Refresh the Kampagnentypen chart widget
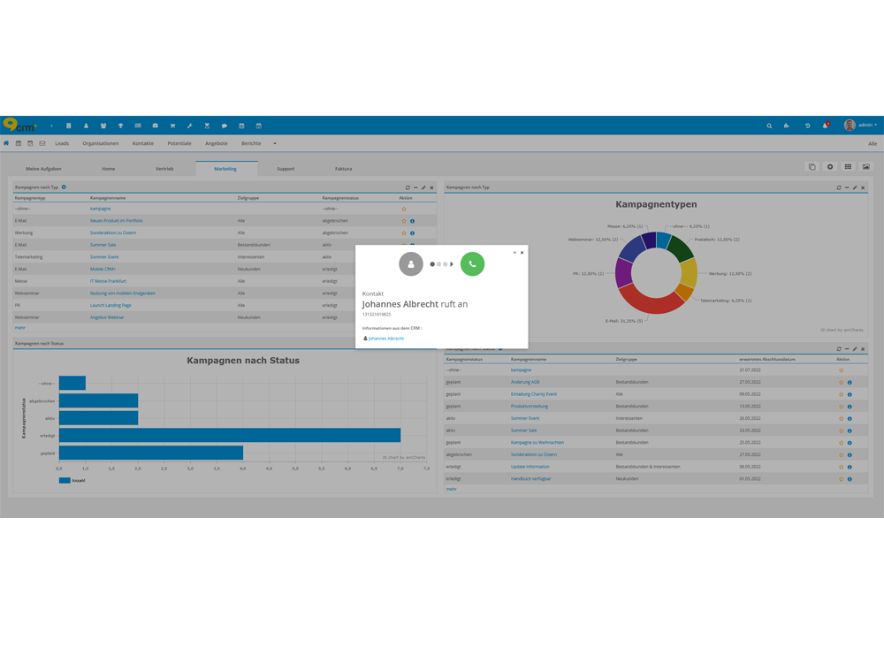The image size is (884, 663). point(839,187)
